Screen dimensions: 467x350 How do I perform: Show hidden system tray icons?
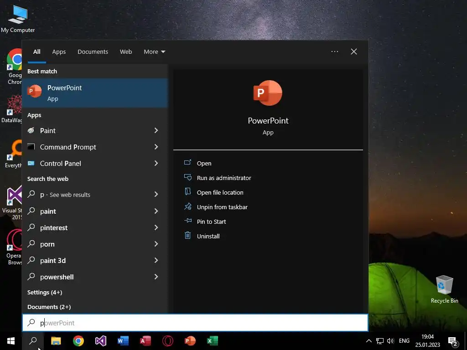point(368,341)
